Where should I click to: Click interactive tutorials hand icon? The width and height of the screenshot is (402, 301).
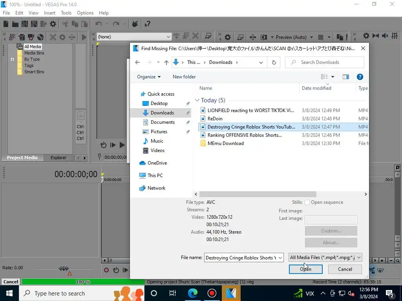pyautogui.click(x=135, y=24)
